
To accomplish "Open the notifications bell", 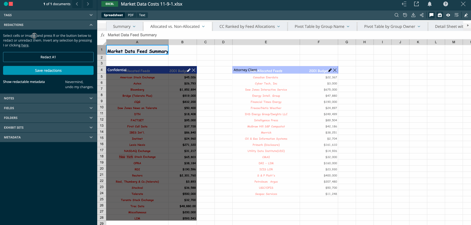I will tap(430, 4).
